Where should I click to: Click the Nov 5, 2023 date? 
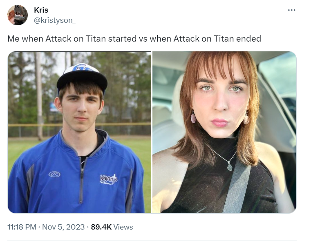[x=63, y=227]
